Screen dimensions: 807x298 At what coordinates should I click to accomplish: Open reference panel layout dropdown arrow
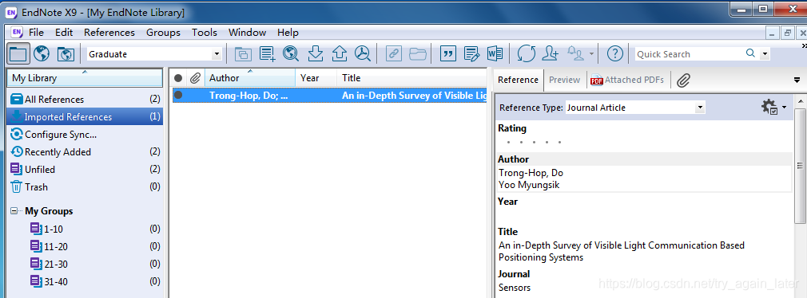(x=797, y=80)
